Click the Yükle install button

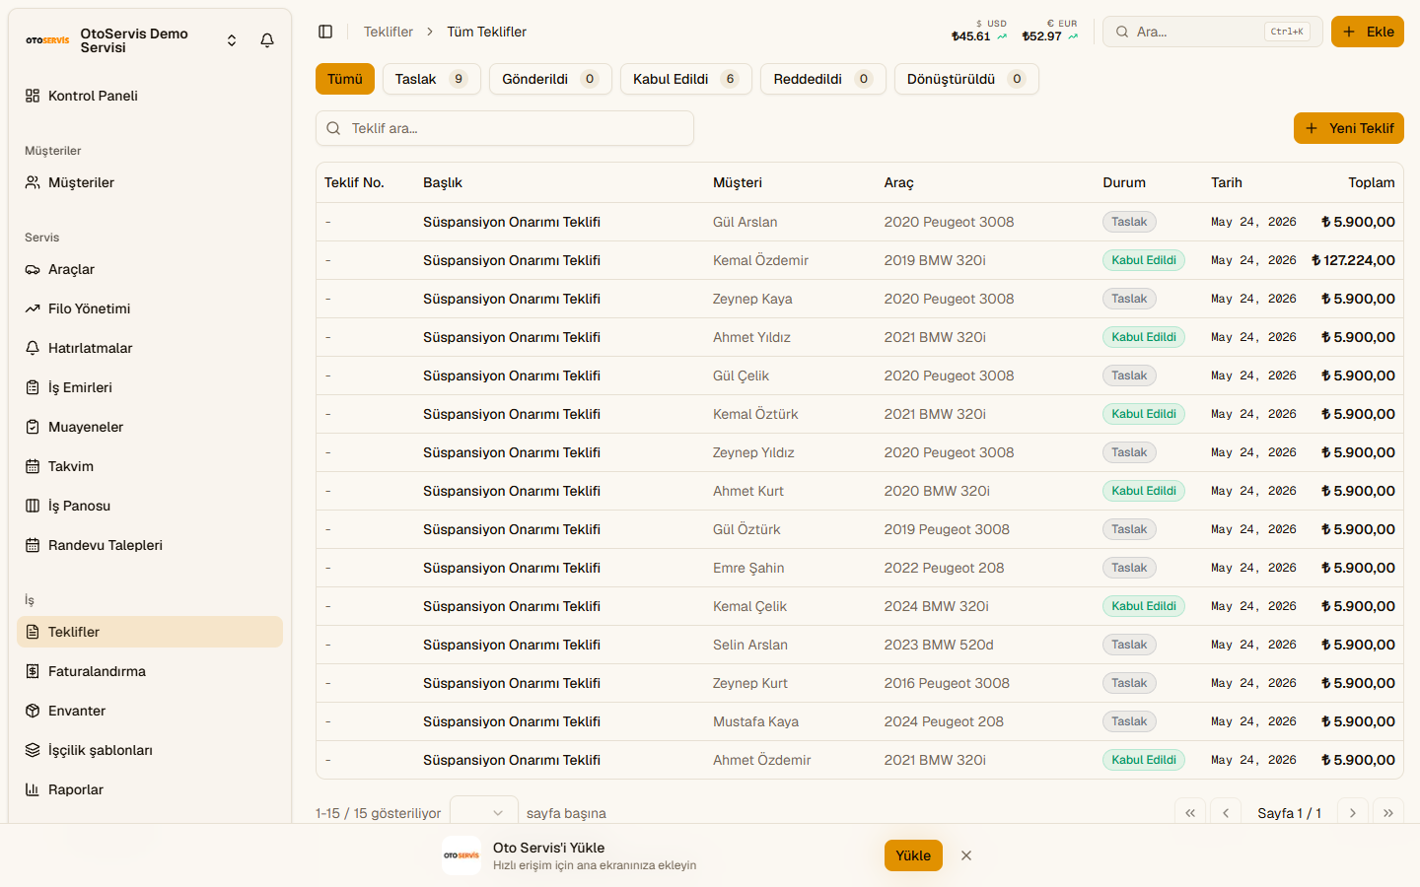(913, 855)
